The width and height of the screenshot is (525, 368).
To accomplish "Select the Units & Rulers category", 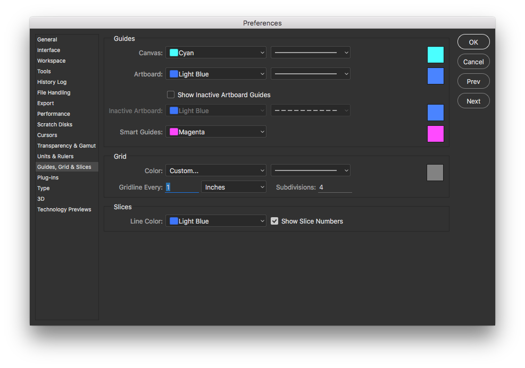I will point(55,157).
